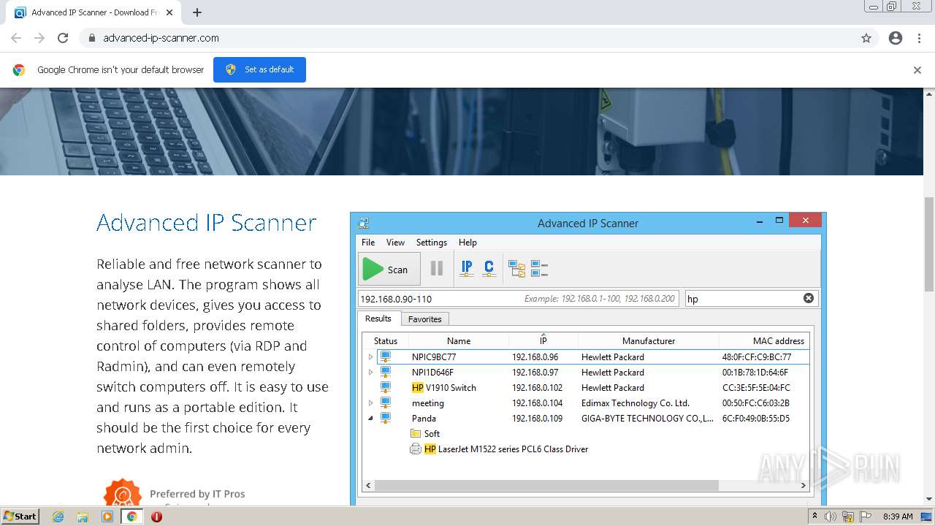The height and width of the screenshot is (526, 935).
Task: Click Edimax Technology Co. Ltd. manufacturer cell
Action: click(636, 403)
